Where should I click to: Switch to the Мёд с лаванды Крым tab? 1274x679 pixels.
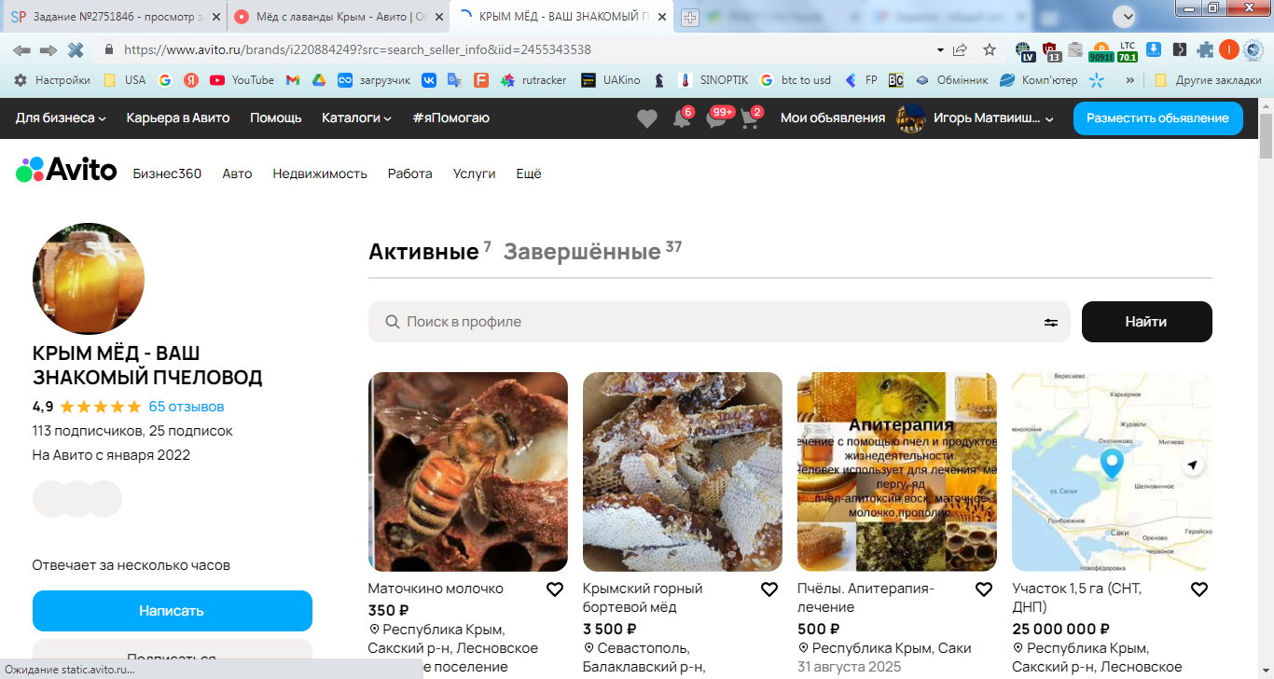[x=339, y=17]
